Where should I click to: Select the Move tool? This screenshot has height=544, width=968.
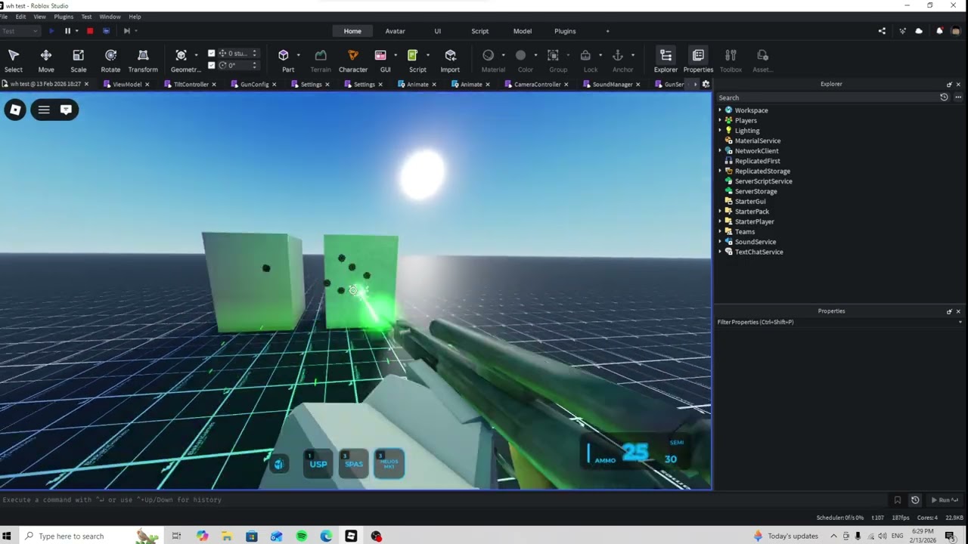pos(46,60)
